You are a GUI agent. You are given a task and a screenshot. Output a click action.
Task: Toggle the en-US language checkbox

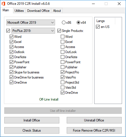tap(98, 27)
